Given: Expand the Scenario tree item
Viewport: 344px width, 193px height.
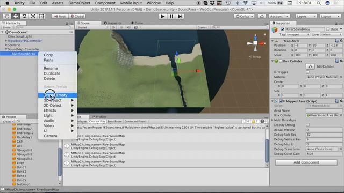Looking at the screenshot, I should point(6,45).
